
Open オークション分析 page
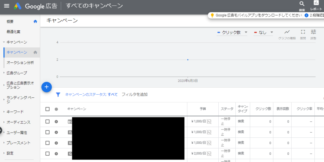[20, 63]
